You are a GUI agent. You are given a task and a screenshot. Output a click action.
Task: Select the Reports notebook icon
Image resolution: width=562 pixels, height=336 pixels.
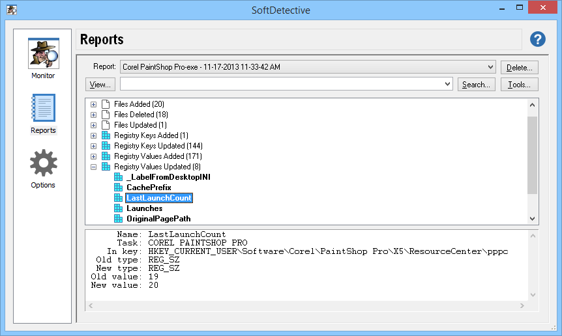[x=44, y=107]
